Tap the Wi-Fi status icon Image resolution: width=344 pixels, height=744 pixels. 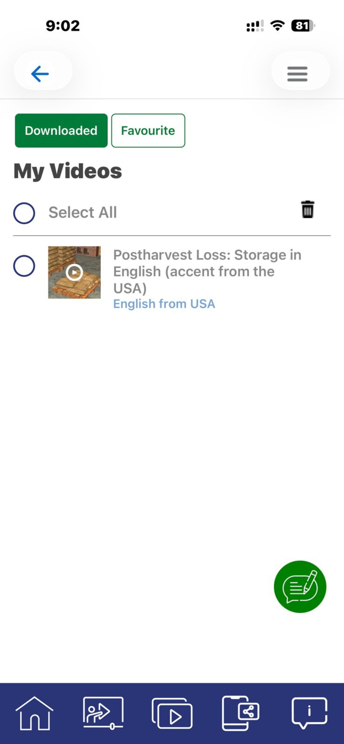(277, 26)
